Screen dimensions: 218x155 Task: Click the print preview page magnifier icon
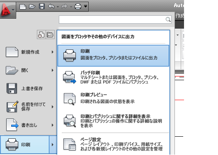70,99
